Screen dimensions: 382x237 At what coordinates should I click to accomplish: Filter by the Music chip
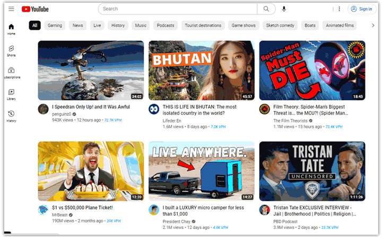pos(141,25)
